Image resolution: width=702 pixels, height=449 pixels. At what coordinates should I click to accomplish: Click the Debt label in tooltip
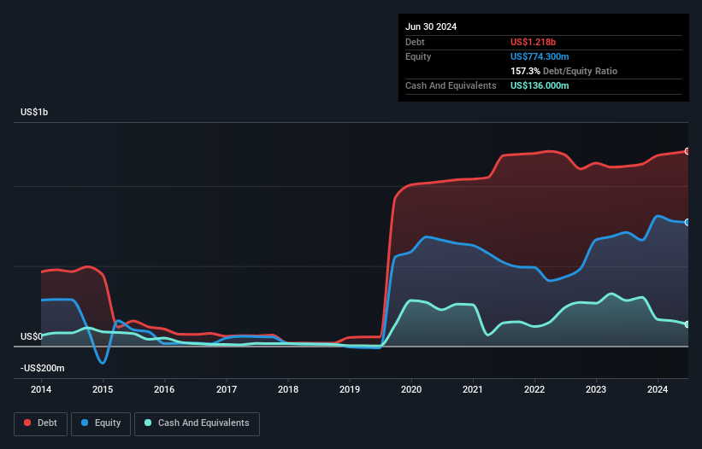(415, 42)
